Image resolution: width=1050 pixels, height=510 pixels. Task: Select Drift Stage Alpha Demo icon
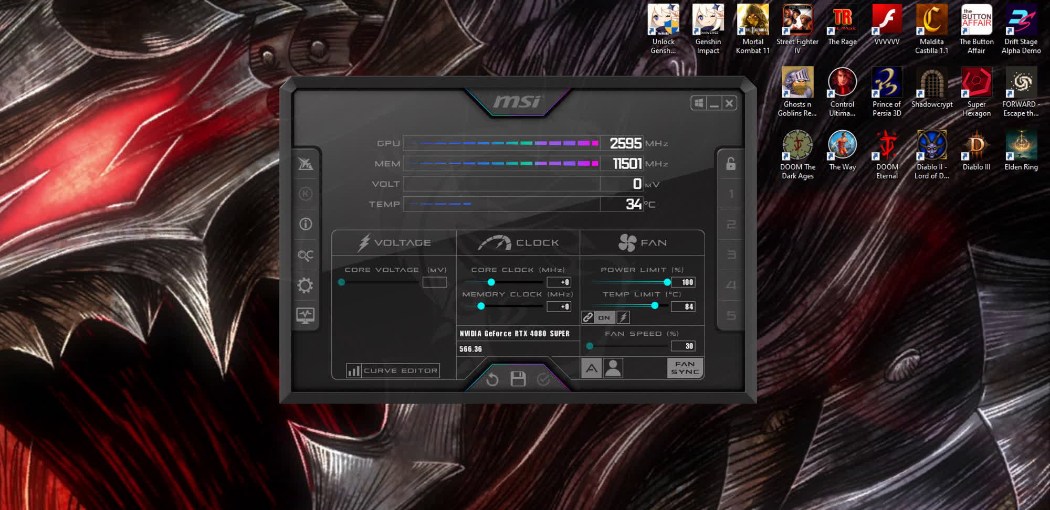1021,29
